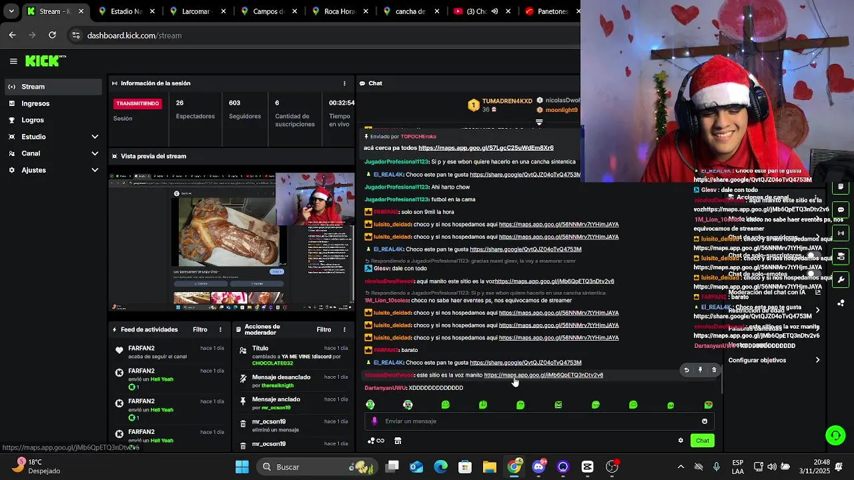Click the stream preview thumbnail
The width and height of the screenshot is (854, 480).
point(232,242)
